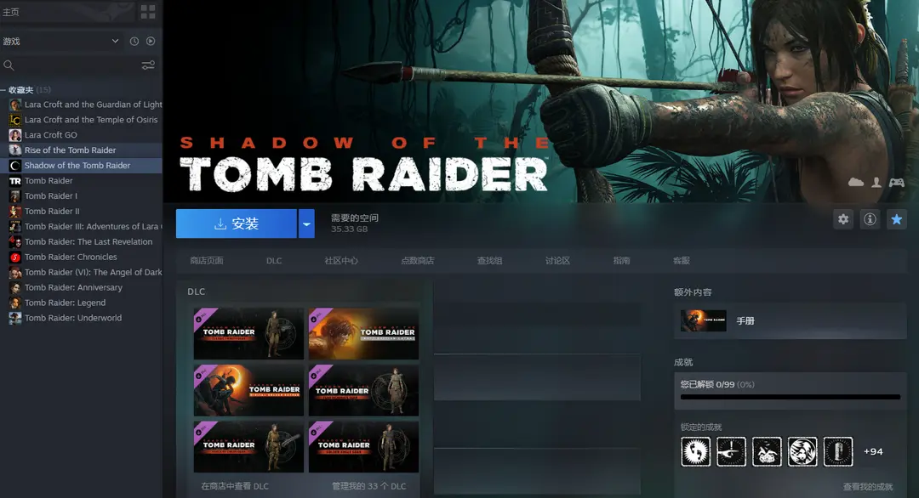
Task: Go to 主页 in the sidebar
Action: tap(11, 12)
